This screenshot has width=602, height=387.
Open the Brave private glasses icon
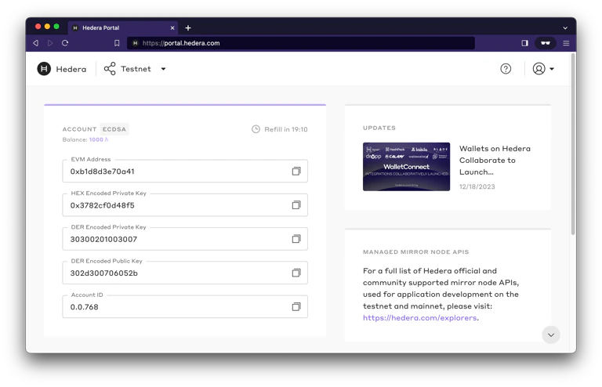tap(546, 43)
